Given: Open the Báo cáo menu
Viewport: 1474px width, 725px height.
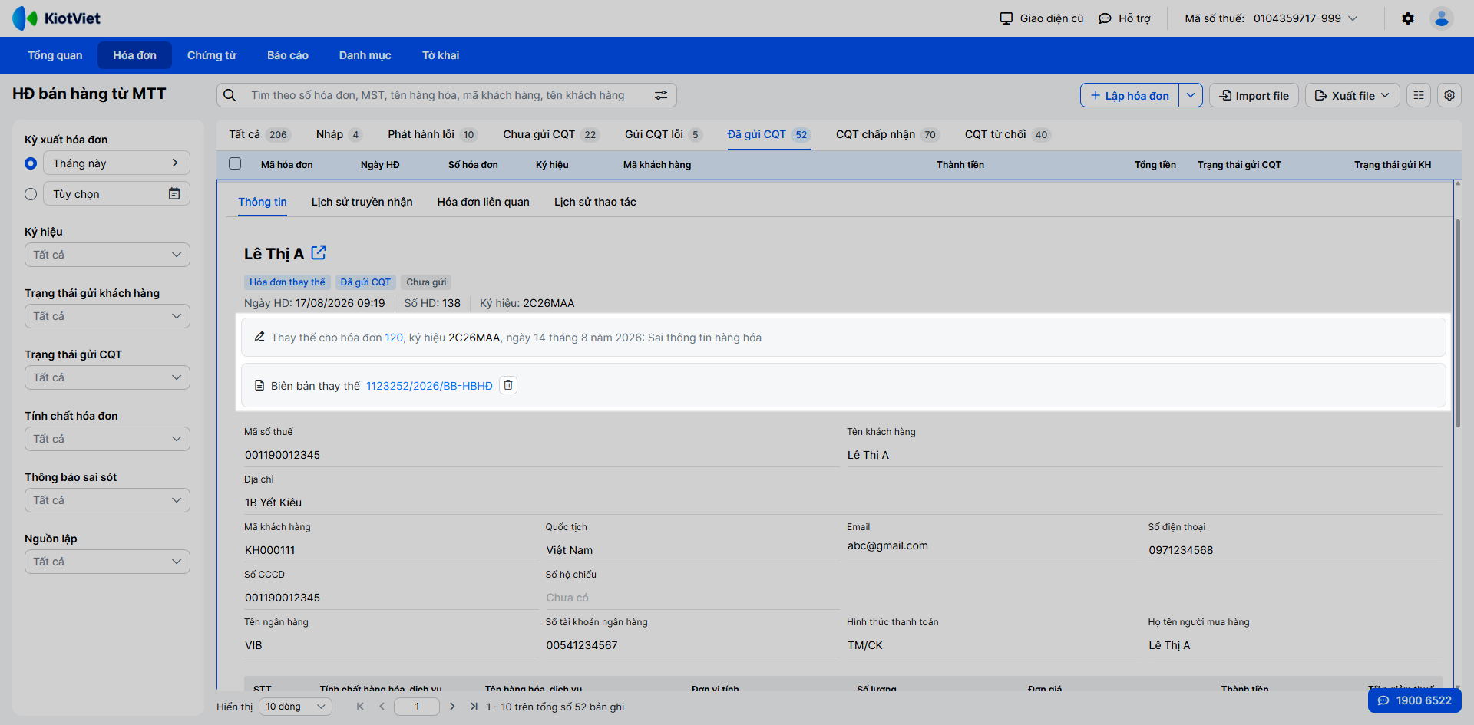Looking at the screenshot, I should tap(288, 55).
